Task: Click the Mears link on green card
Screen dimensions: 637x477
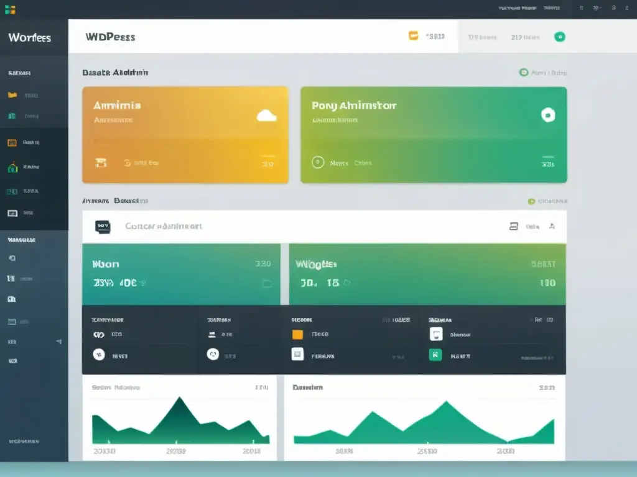Action: pos(339,163)
